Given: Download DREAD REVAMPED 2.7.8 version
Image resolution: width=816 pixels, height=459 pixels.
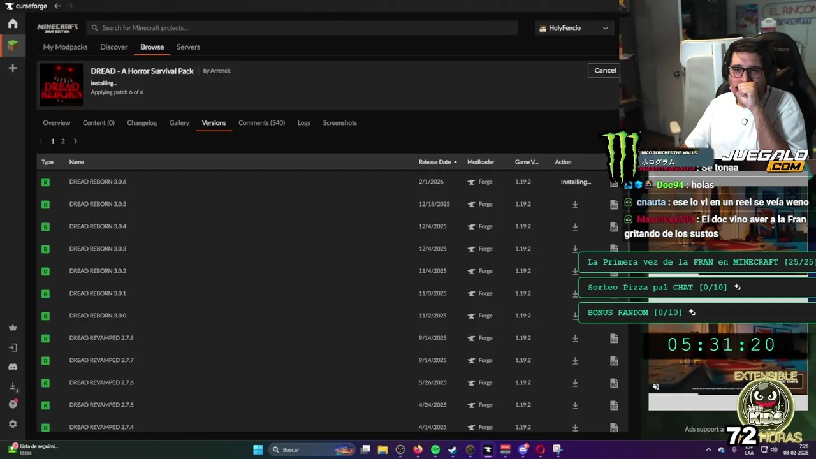Looking at the screenshot, I should pos(575,339).
